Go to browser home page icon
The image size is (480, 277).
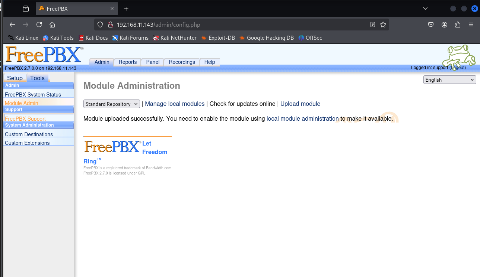[x=53, y=25]
